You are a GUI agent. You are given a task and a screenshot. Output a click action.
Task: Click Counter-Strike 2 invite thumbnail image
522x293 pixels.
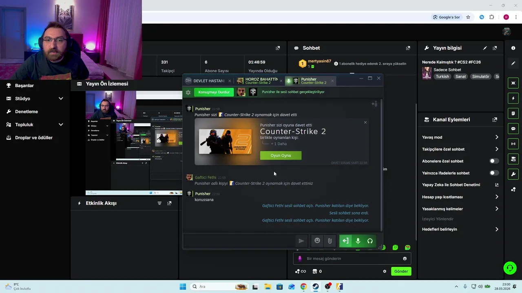(225, 142)
